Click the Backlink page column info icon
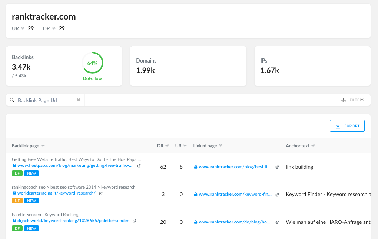 tap(43, 146)
